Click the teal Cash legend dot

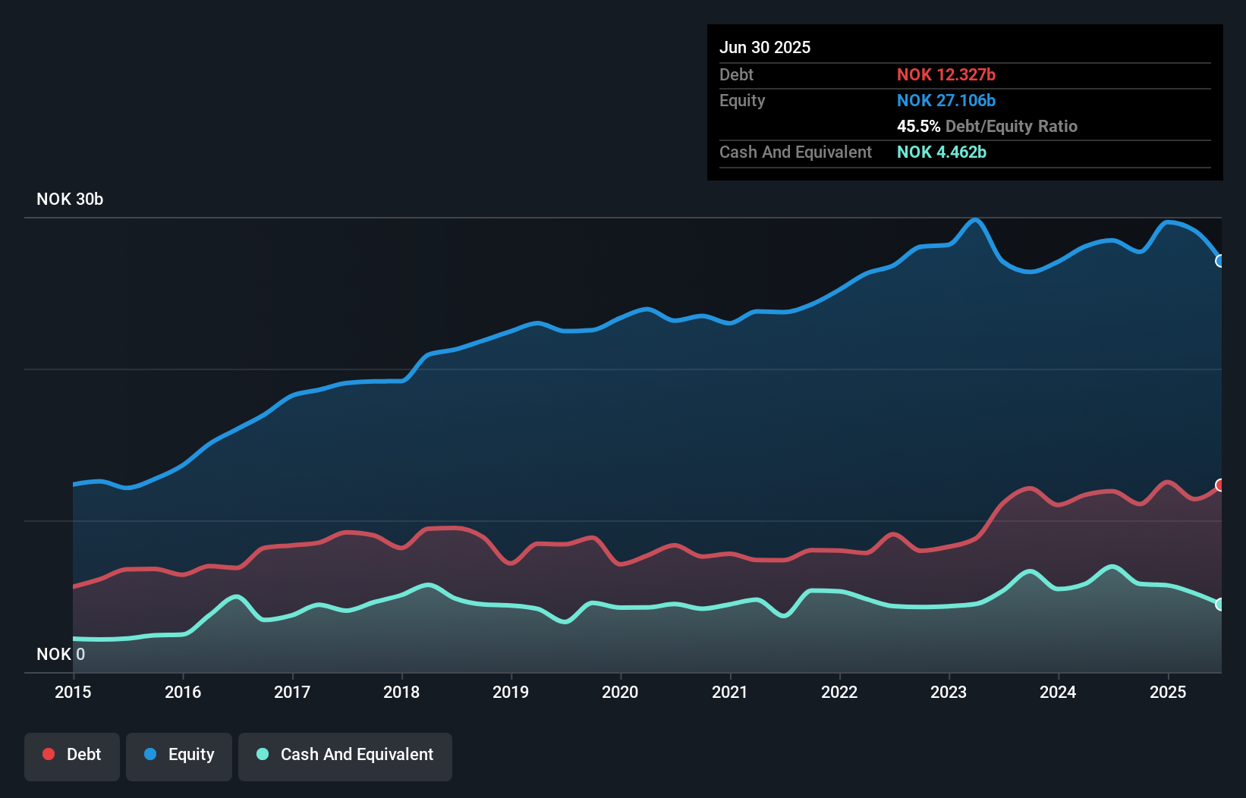point(263,754)
